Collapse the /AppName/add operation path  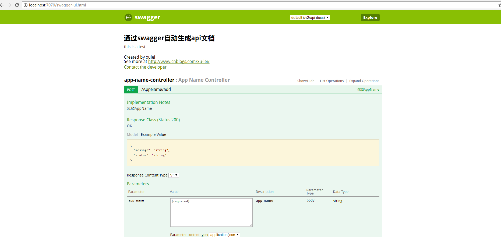pos(156,89)
